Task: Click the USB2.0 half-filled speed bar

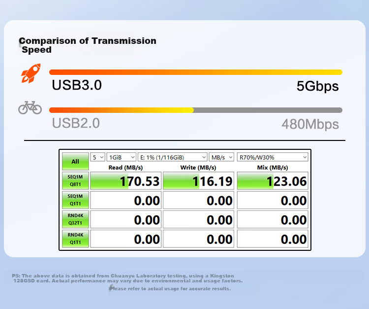Action: (x=196, y=110)
